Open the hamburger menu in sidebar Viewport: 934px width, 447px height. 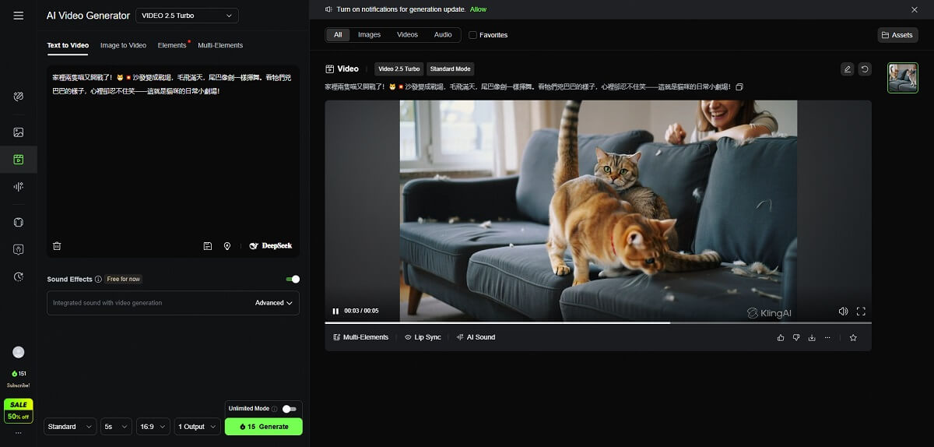(18, 16)
